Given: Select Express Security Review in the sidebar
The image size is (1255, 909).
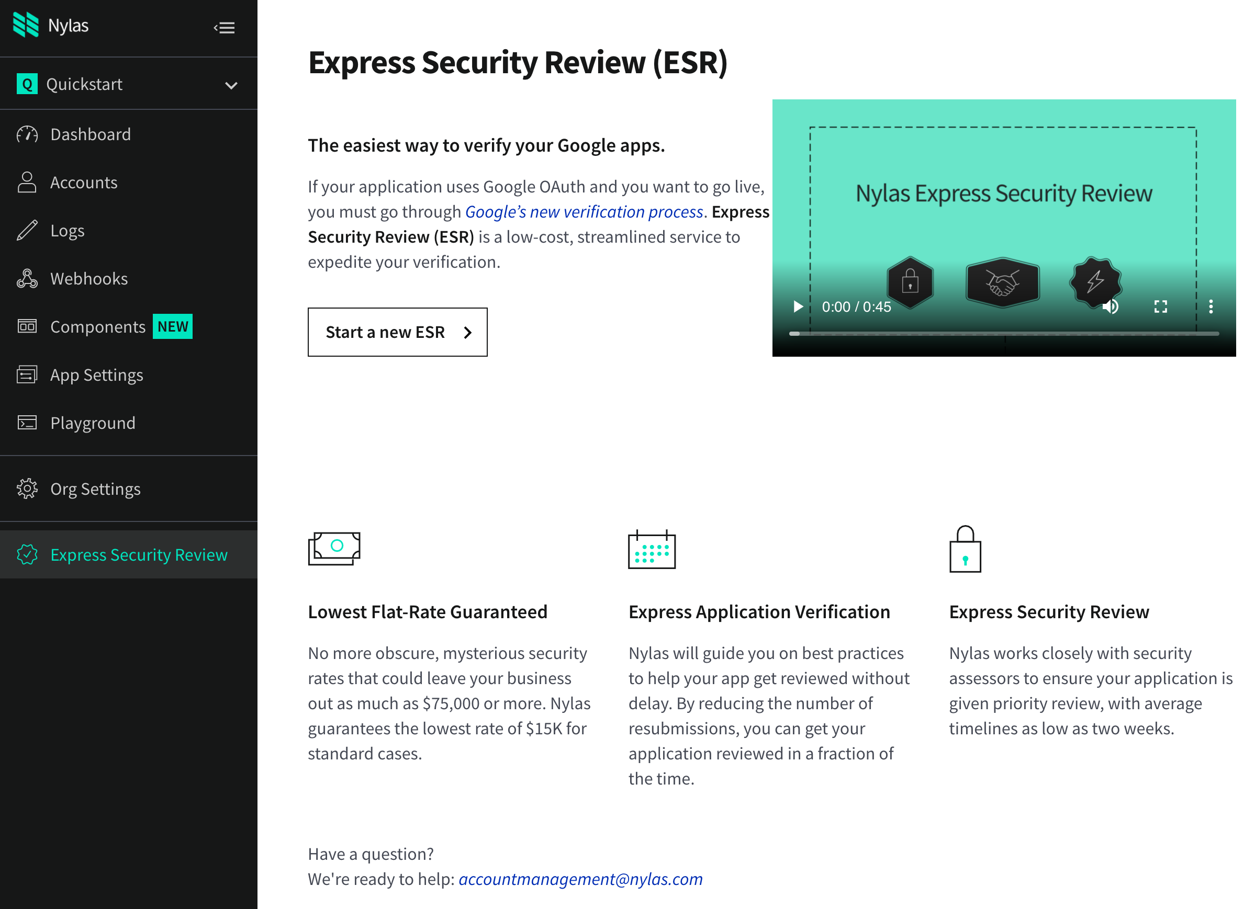Looking at the screenshot, I should tap(138, 554).
